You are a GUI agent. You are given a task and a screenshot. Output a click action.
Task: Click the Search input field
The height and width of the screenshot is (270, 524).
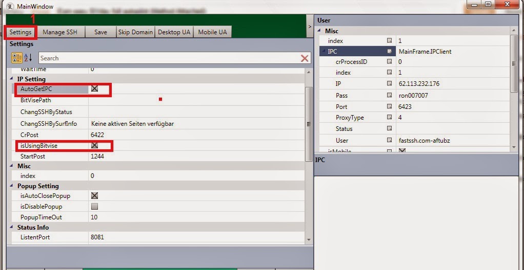(x=169, y=58)
